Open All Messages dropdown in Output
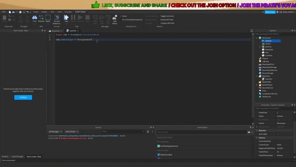Image resolution: width=296 pixels, height=167 pixels. click(55, 132)
